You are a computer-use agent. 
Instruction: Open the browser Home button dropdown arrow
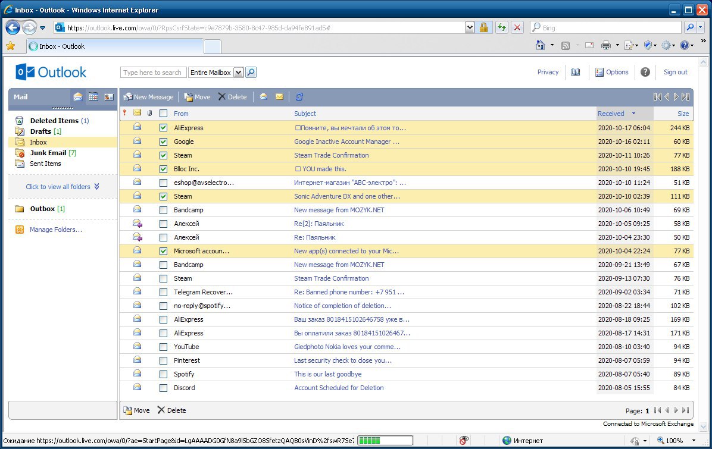552,45
